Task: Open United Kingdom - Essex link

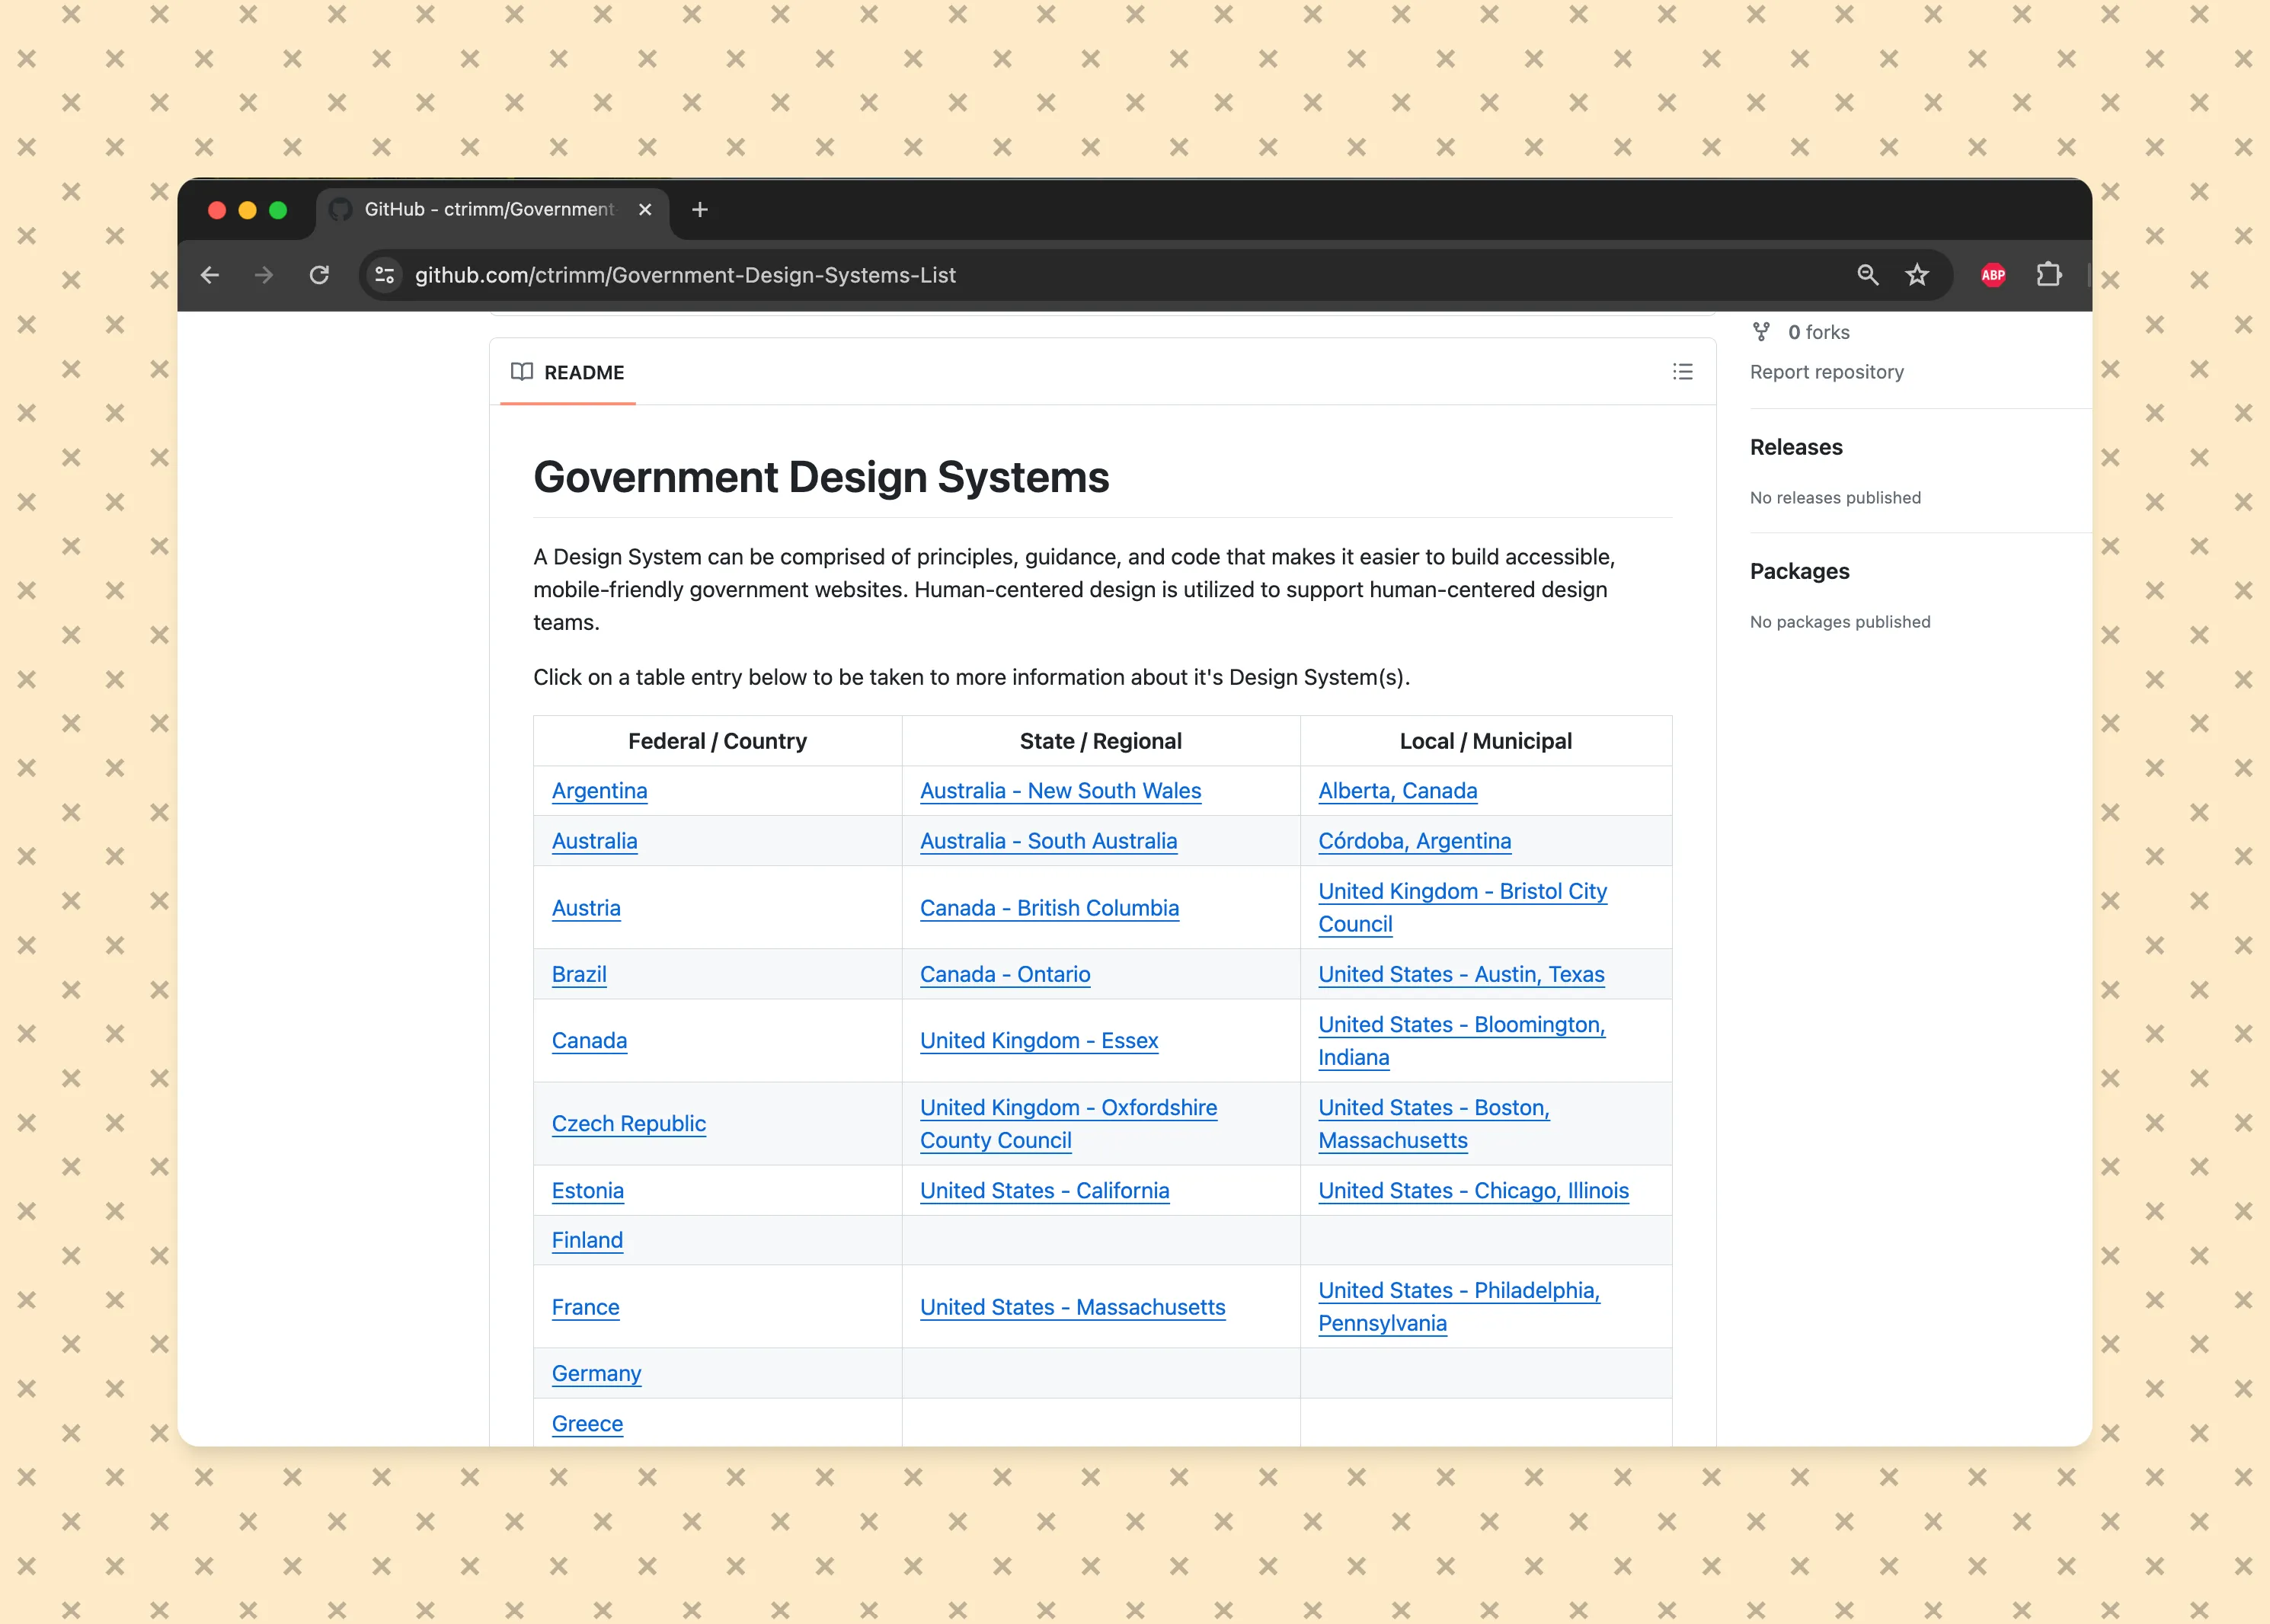Action: 1039,1040
